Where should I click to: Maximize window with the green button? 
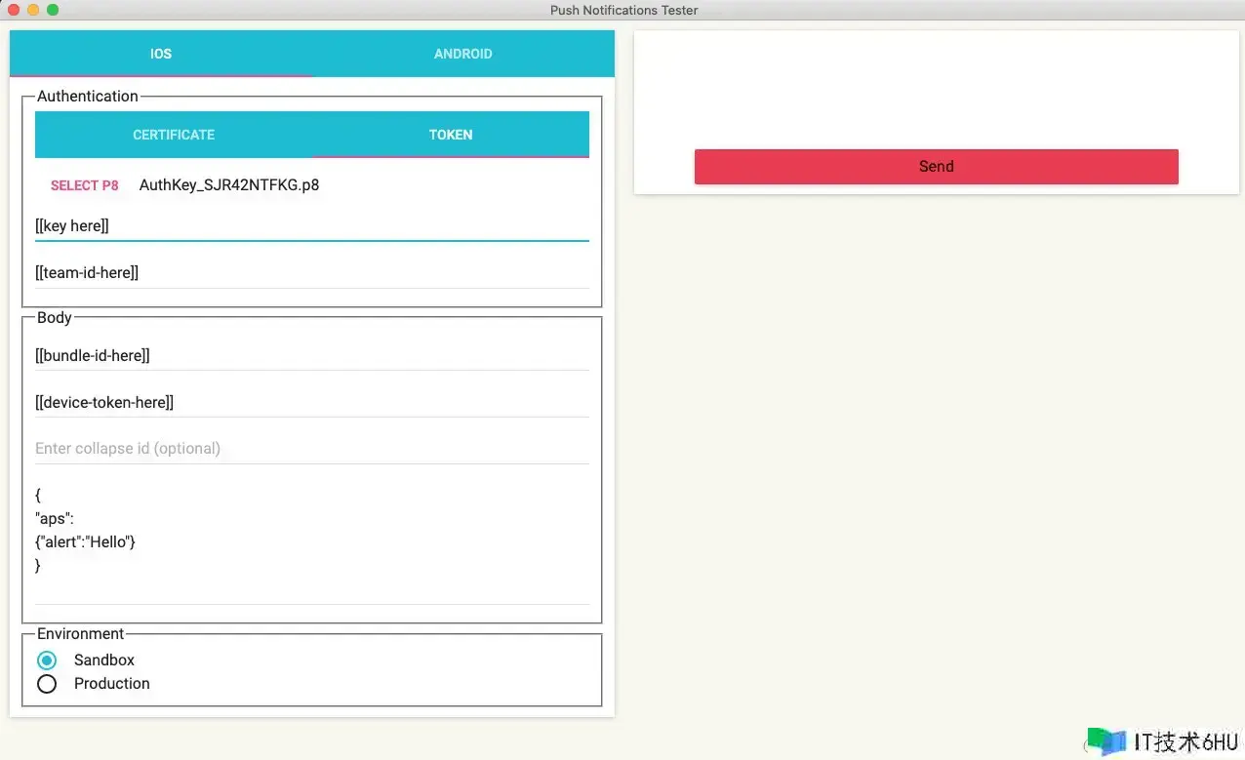[x=53, y=10]
